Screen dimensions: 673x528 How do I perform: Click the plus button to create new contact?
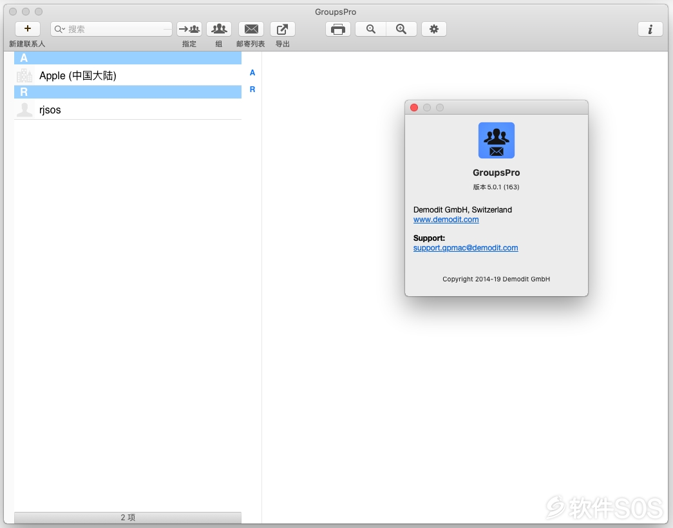[x=28, y=29]
